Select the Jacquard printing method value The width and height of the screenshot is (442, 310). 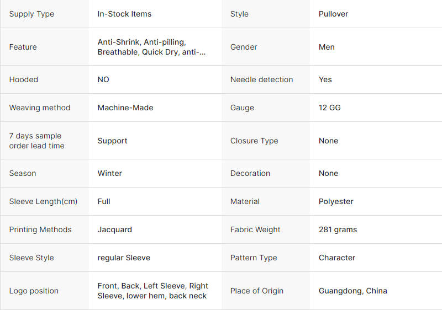coord(114,229)
